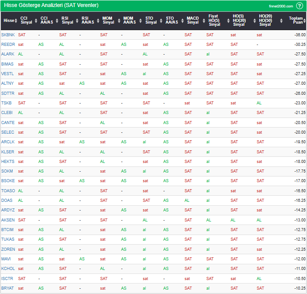
Task: Open the BRYAT stock link
Action: point(7,288)
